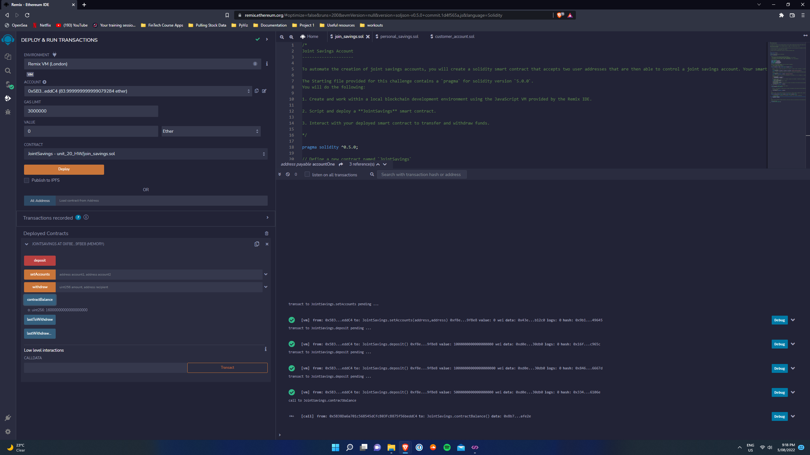Open the Account selector dropdown

click(138, 91)
